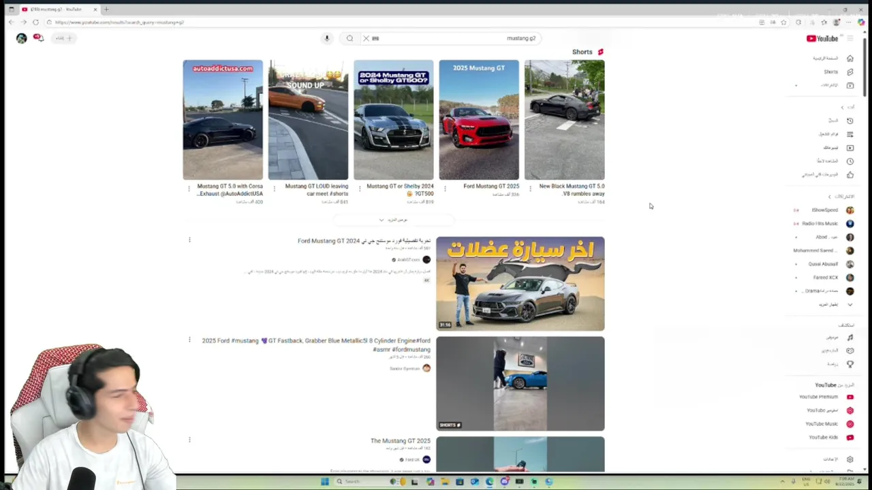Click the browser Refresh button
Screen dimensions: 872x490
tap(35, 22)
